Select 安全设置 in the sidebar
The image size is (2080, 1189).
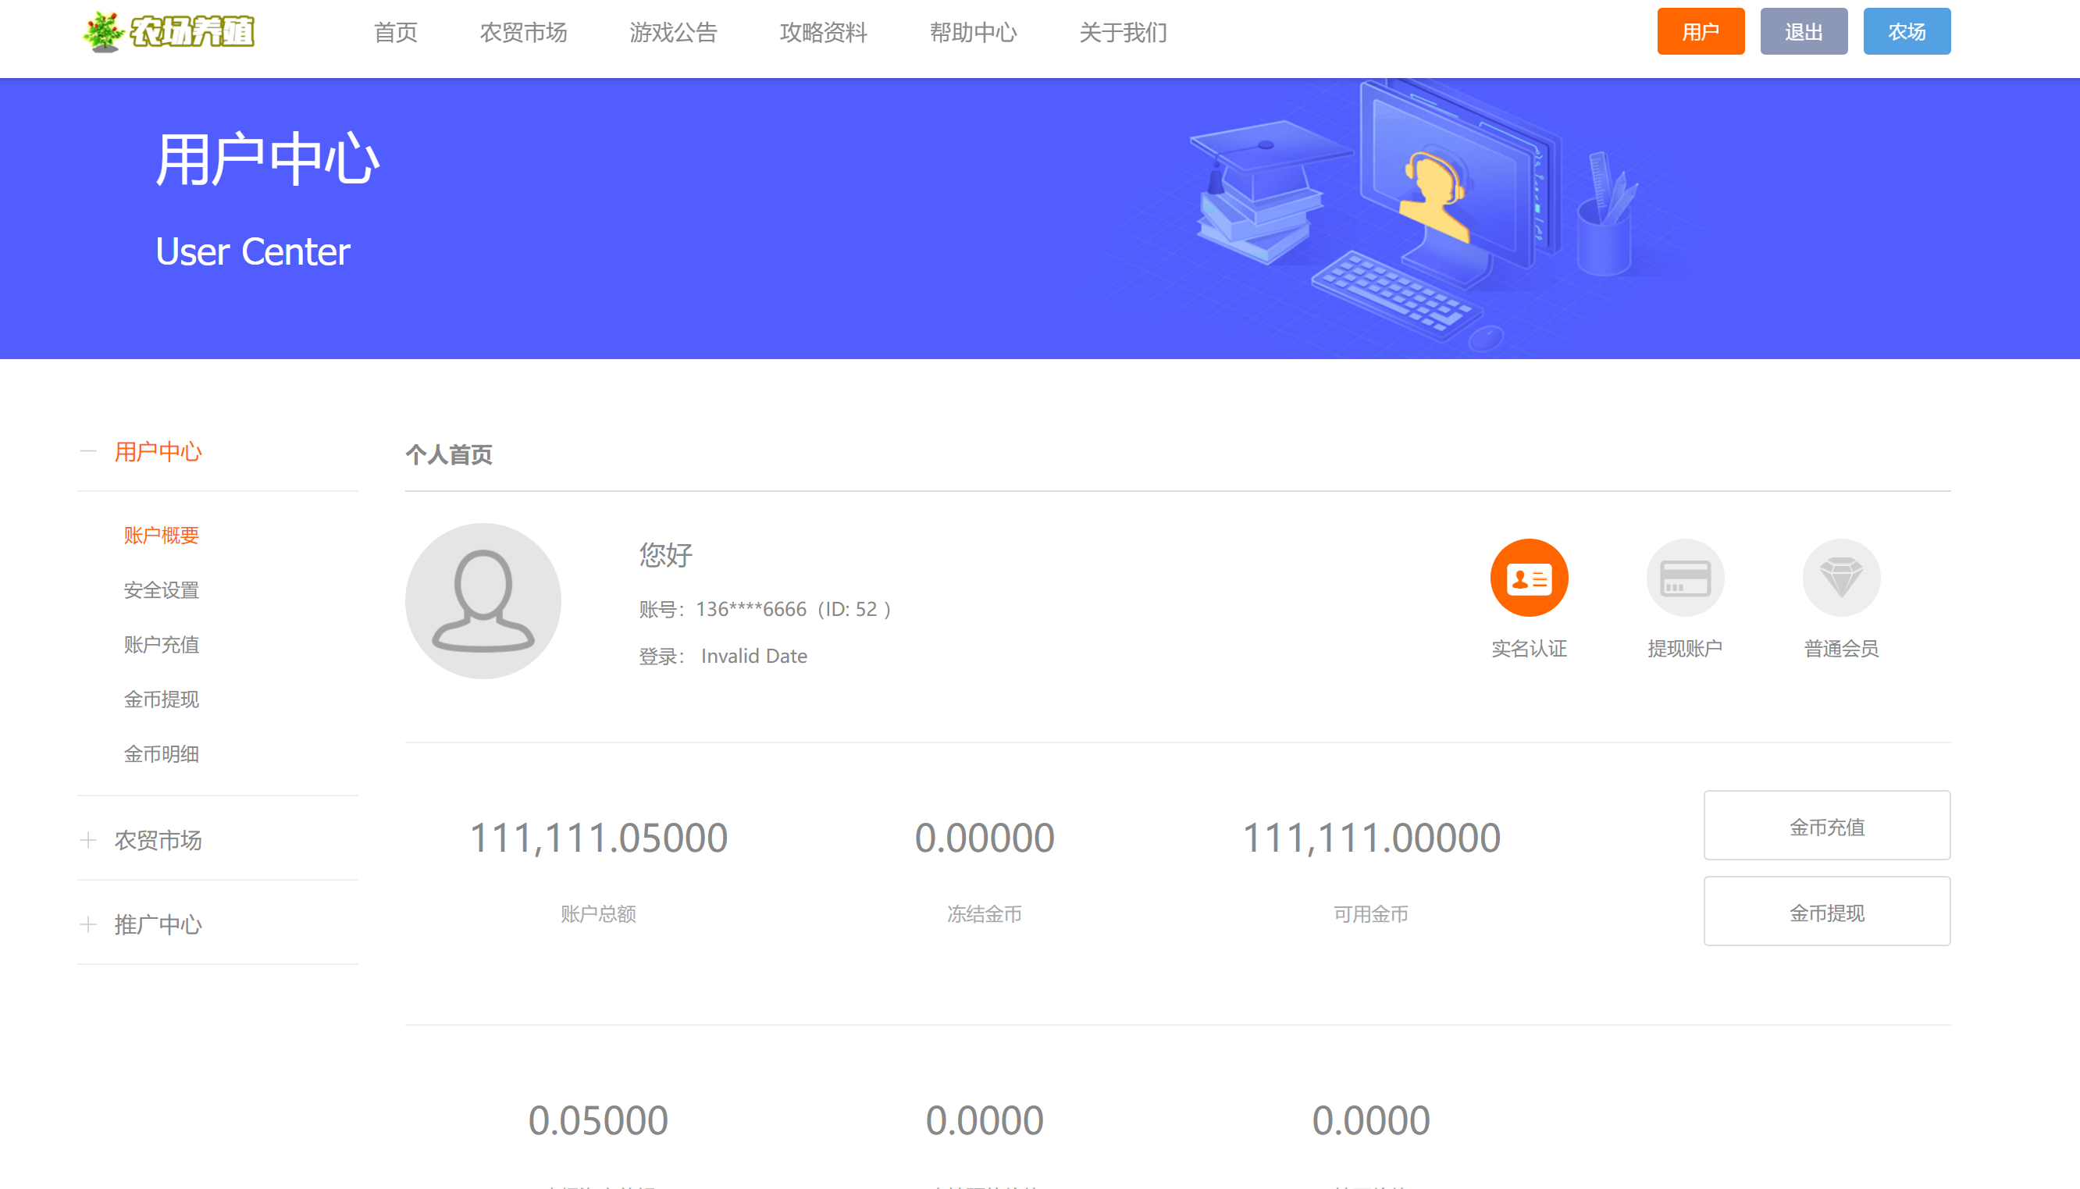tap(161, 589)
